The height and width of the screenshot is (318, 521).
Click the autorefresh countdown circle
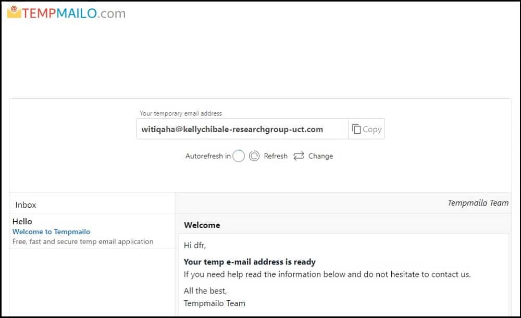pos(239,156)
